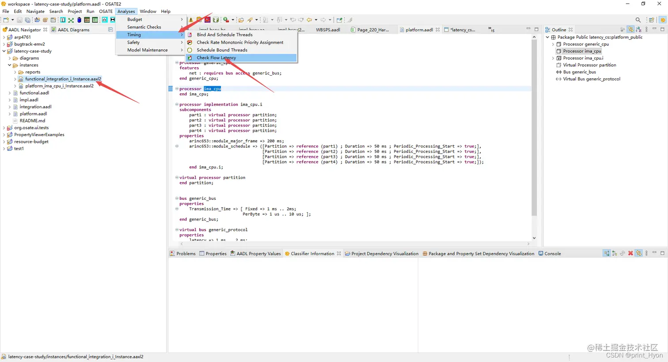Select Virtual Bus generic_protocol in Outline
668x362 pixels.
pos(592,79)
